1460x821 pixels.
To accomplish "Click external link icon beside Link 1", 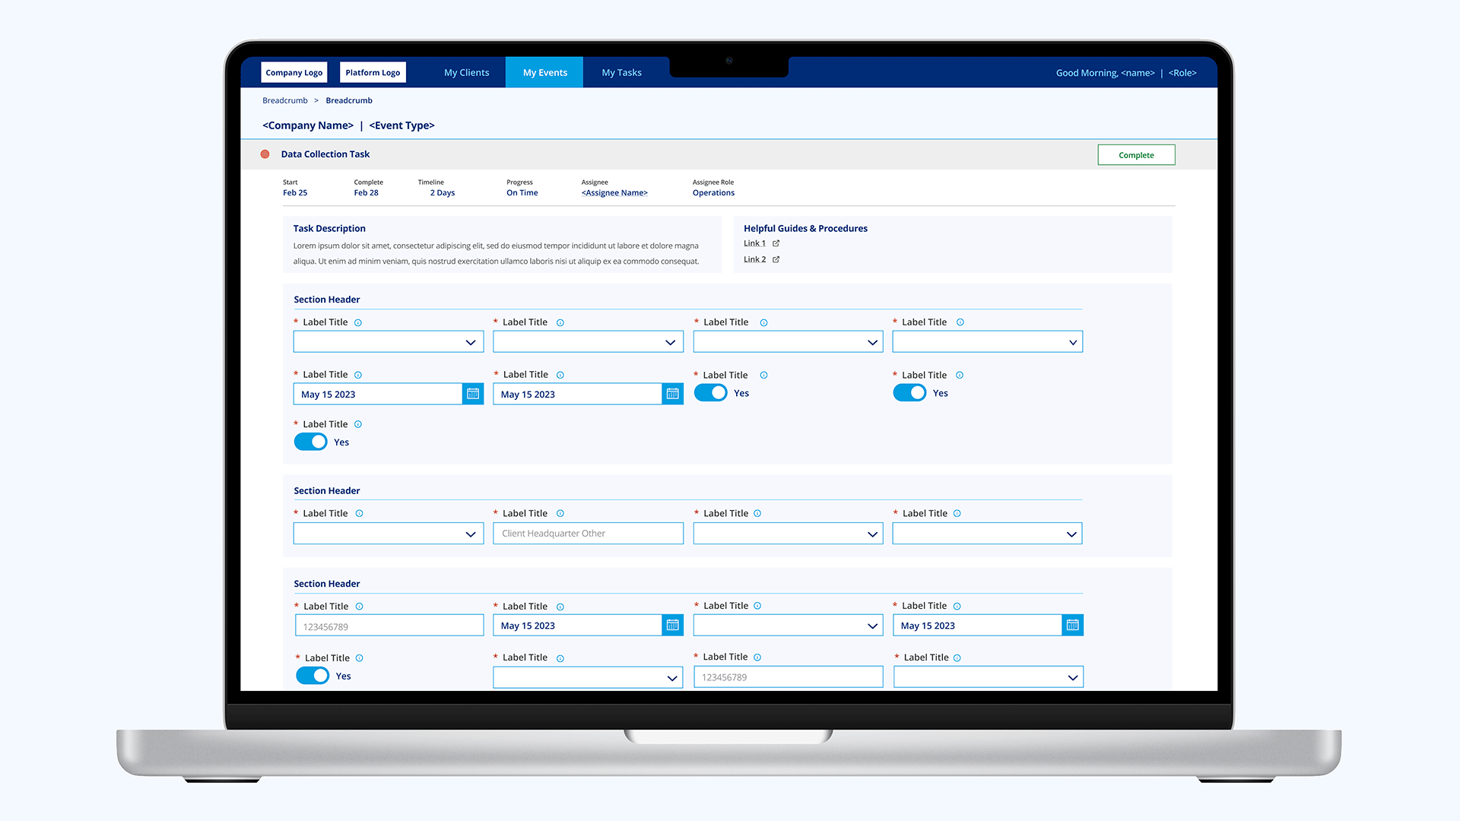I will 776,243.
